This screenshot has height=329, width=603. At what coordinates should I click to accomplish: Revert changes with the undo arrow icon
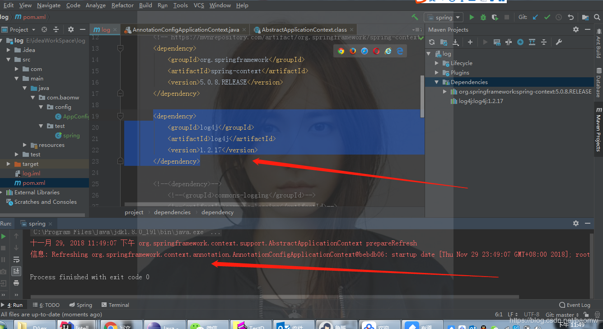tap(570, 17)
